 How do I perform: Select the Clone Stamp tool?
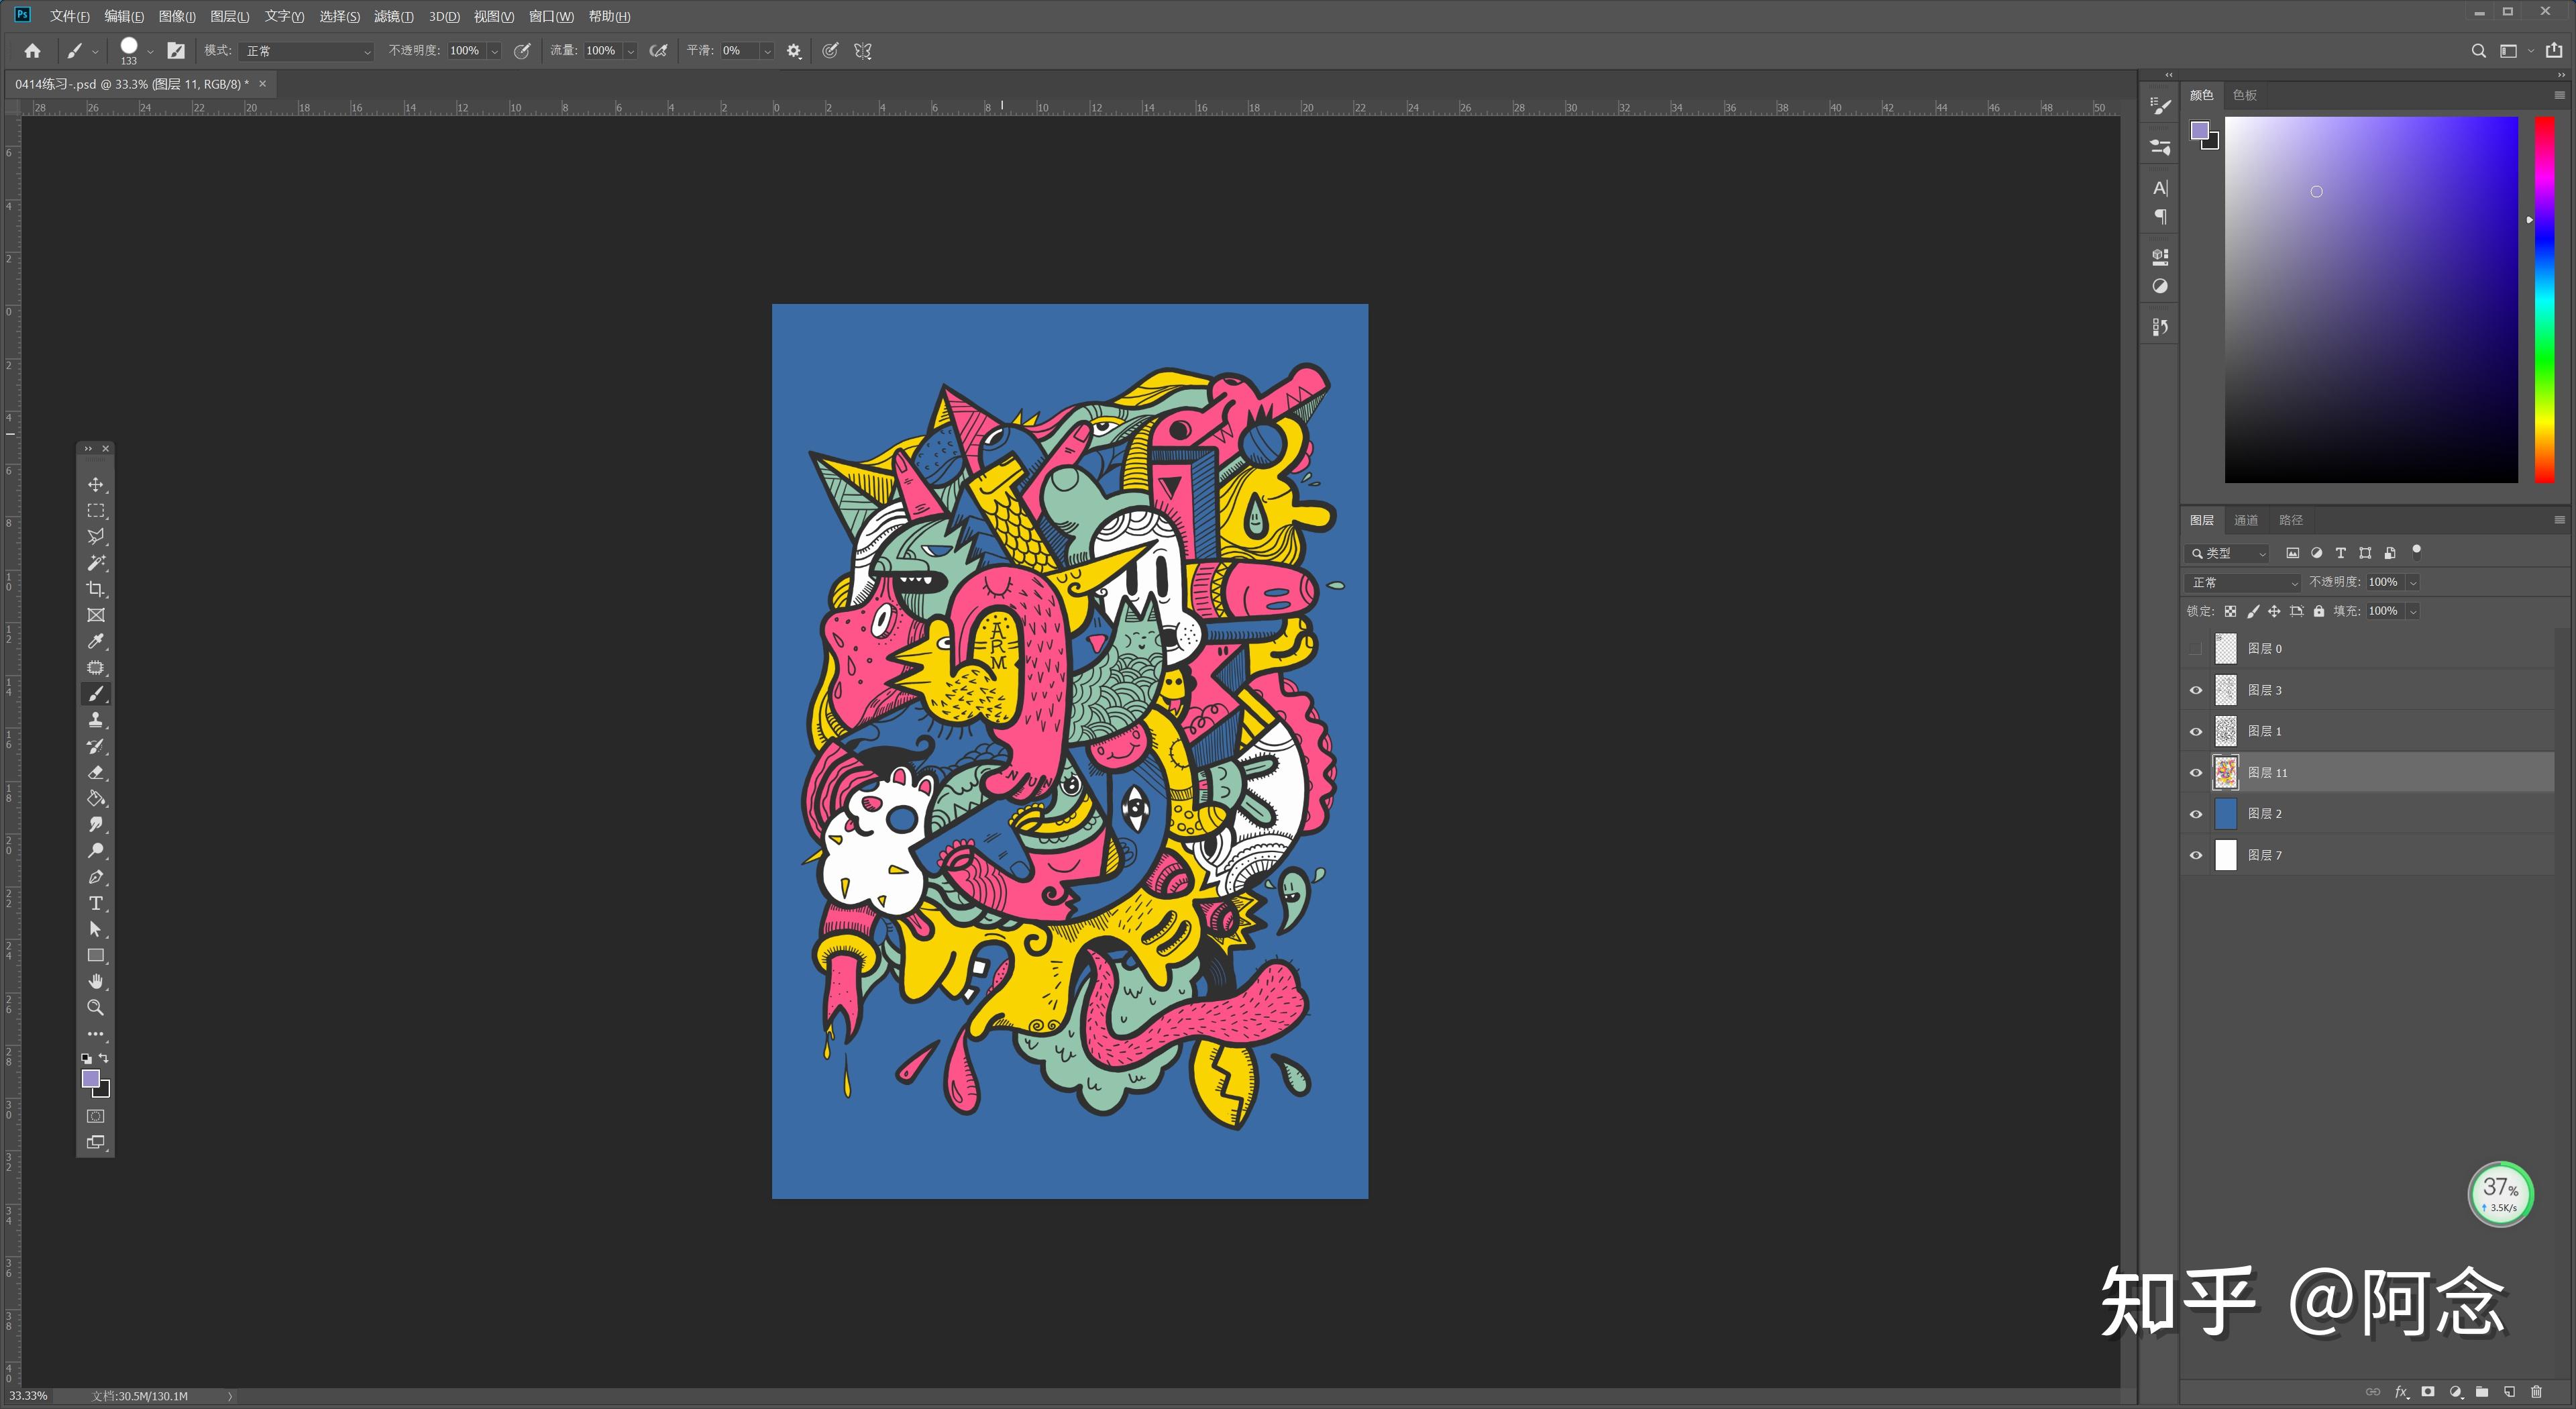pos(95,720)
